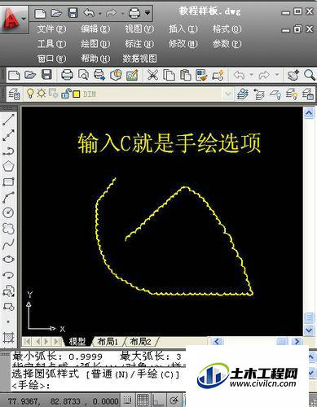
Task: Toggle viewport freeze icon for DIM layer
Action: [x=54, y=94]
